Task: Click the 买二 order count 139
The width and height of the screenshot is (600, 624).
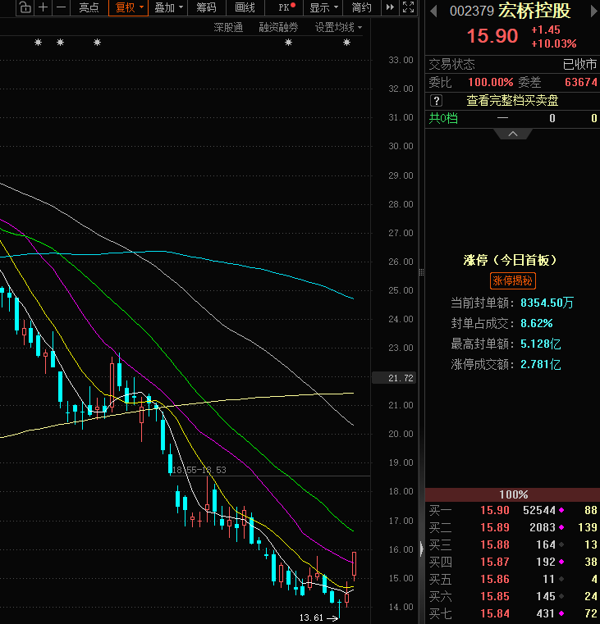Action: click(x=588, y=527)
